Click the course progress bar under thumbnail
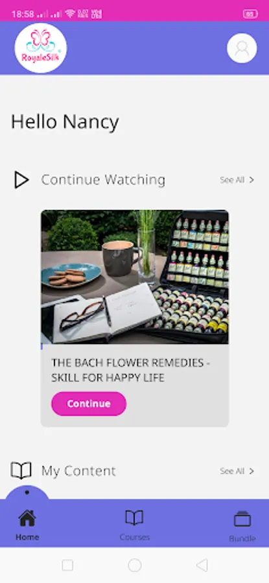 (x=135, y=347)
